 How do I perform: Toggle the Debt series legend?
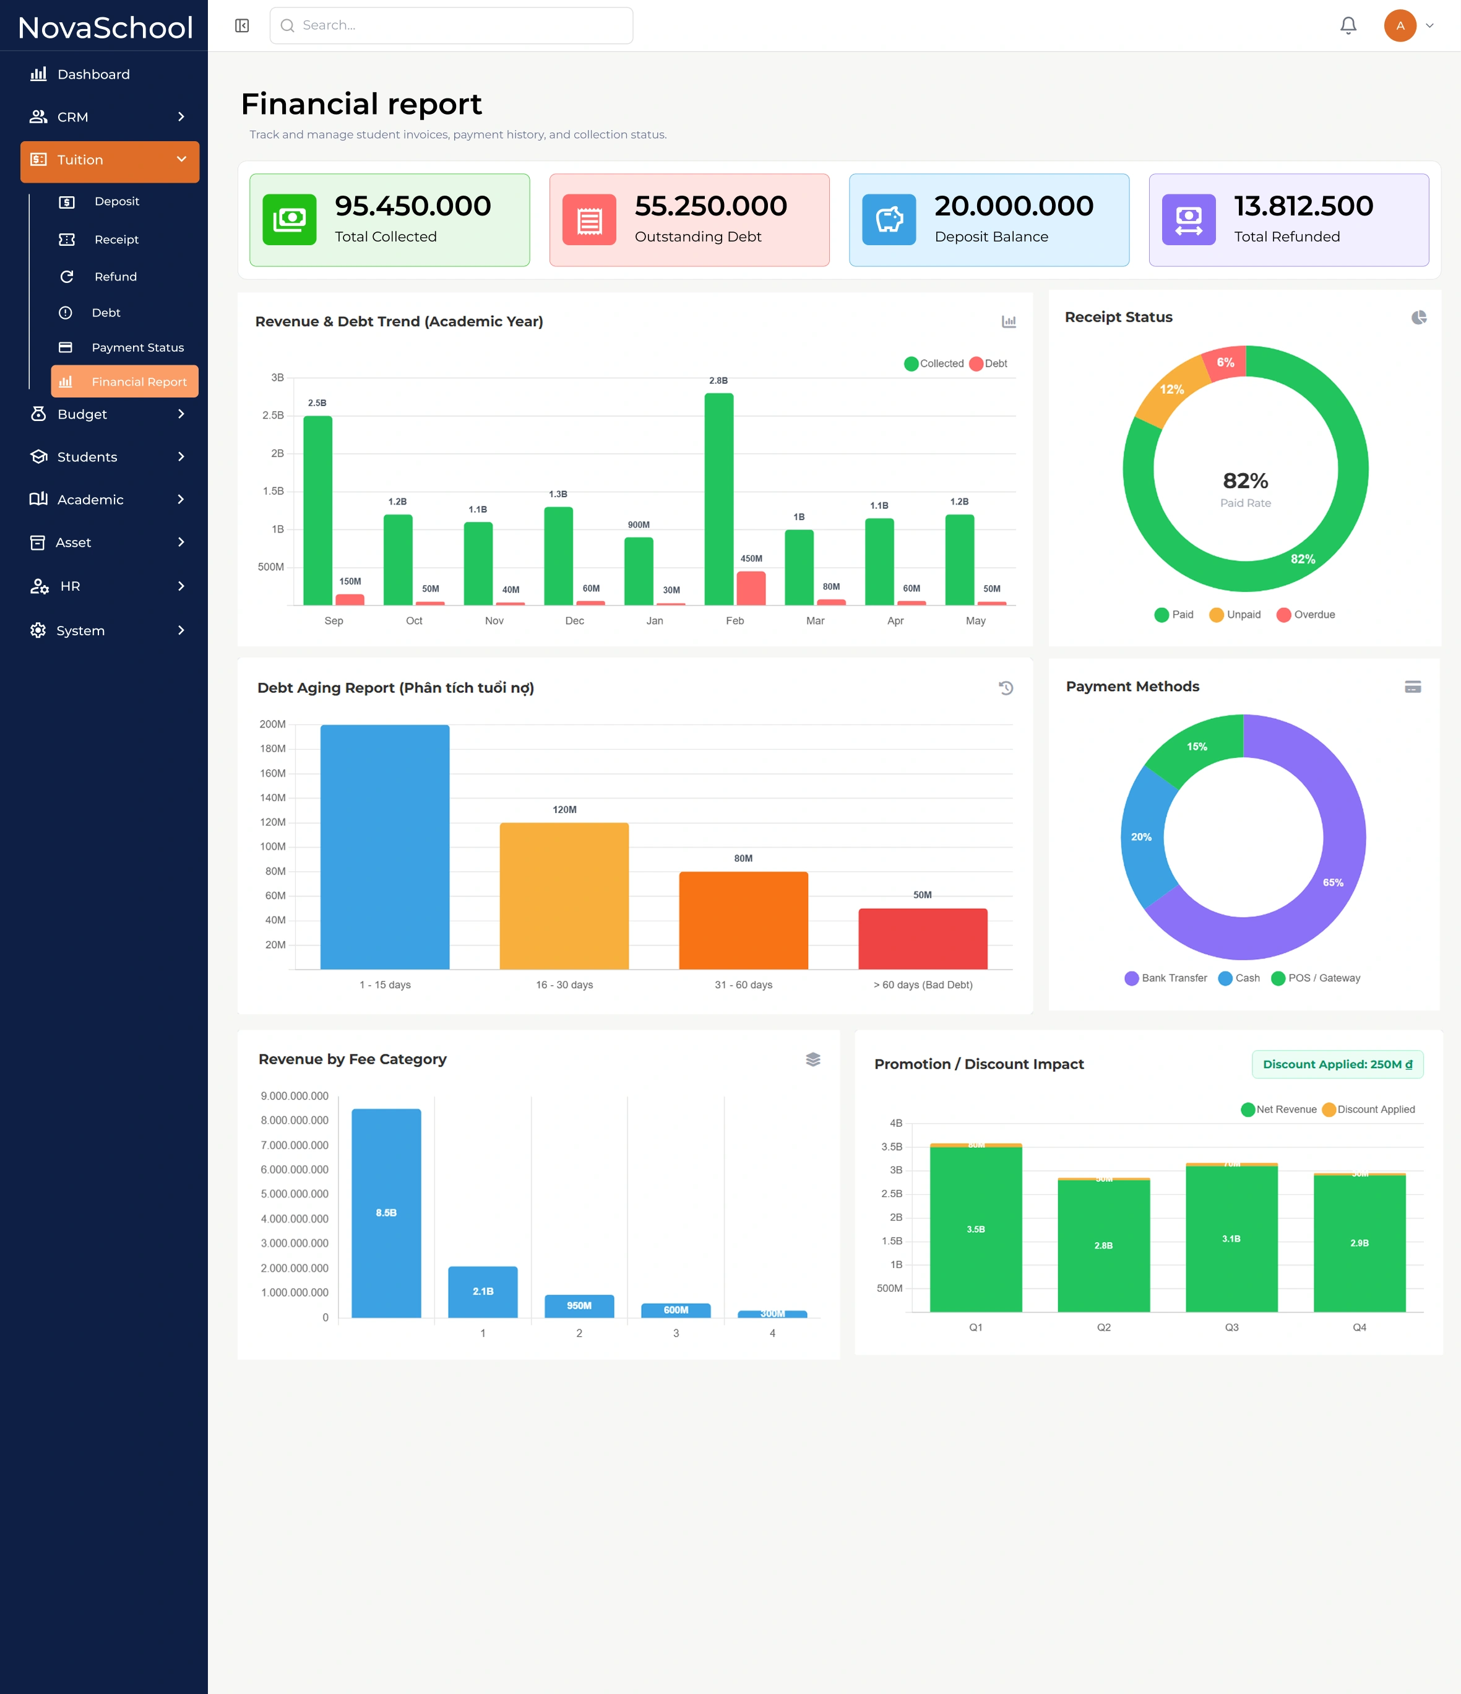988,364
